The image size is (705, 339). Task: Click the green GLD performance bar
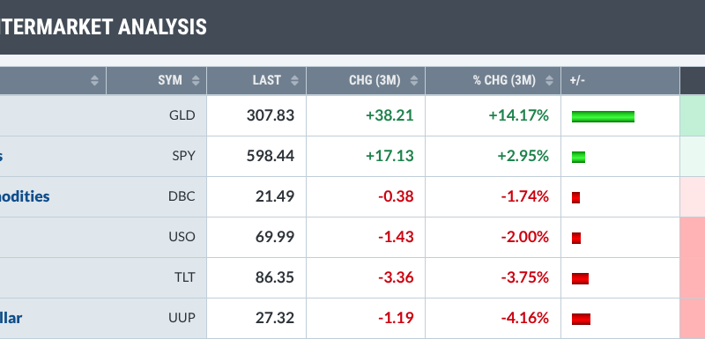pyautogui.click(x=603, y=117)
